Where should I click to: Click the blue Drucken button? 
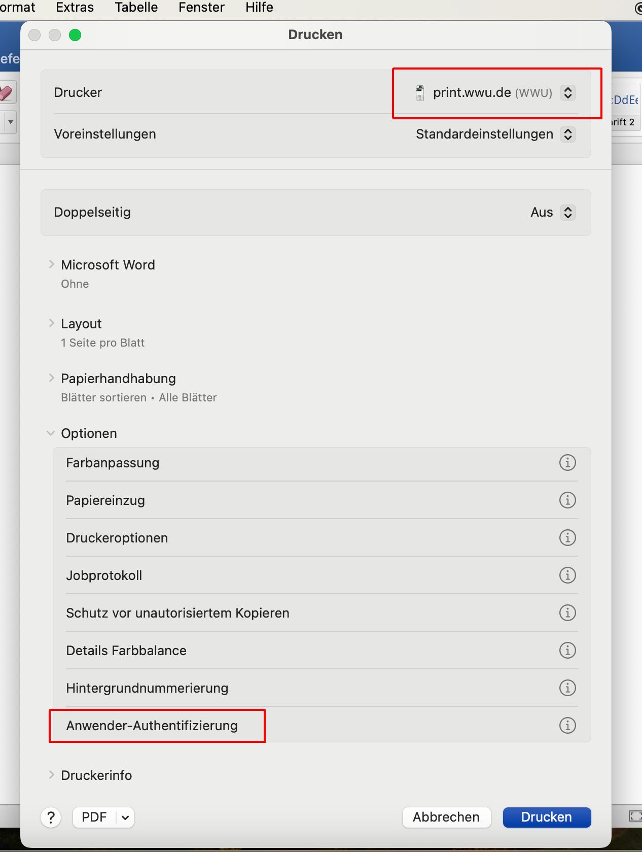(x=547, y=817)
